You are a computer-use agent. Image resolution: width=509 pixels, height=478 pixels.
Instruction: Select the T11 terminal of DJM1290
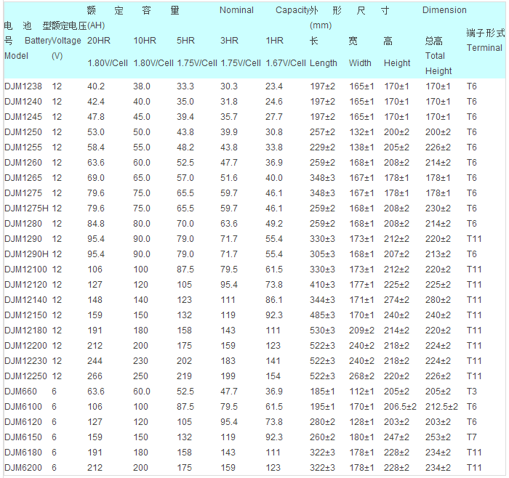[x=474, y=239]
